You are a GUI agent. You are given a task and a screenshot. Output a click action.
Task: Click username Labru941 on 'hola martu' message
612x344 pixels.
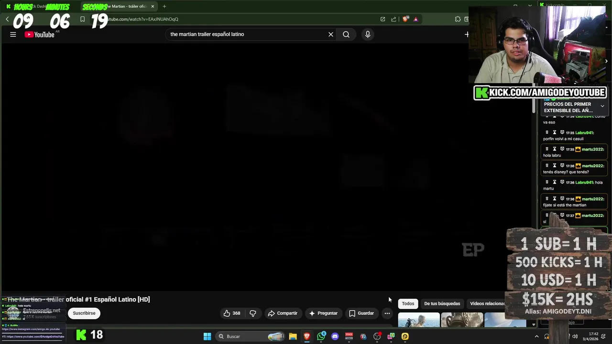[584, 183]
